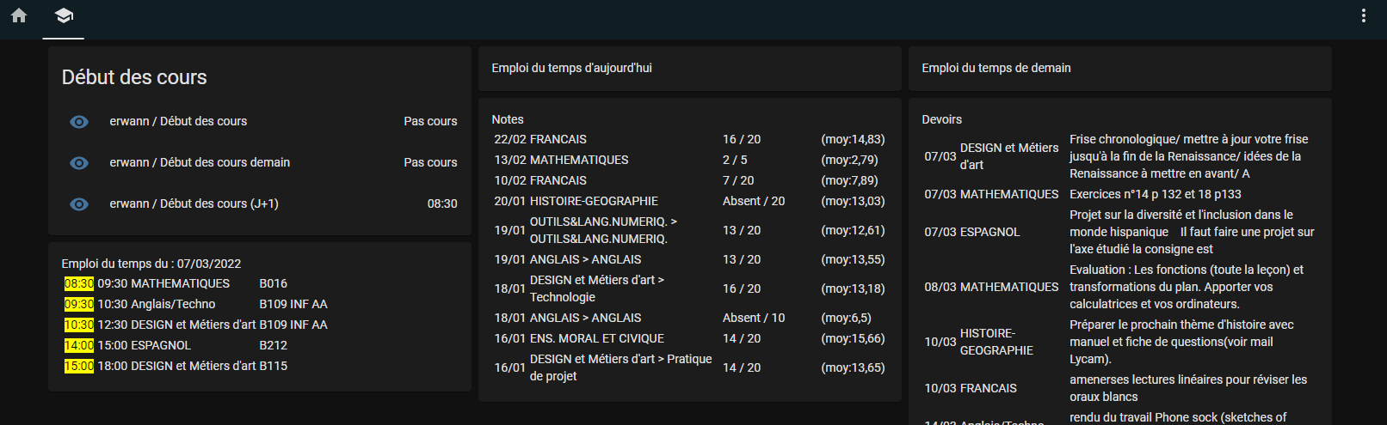Click eye icon for Début des cours (J+1)
The image size is (1387, 425).
(79, 204)
